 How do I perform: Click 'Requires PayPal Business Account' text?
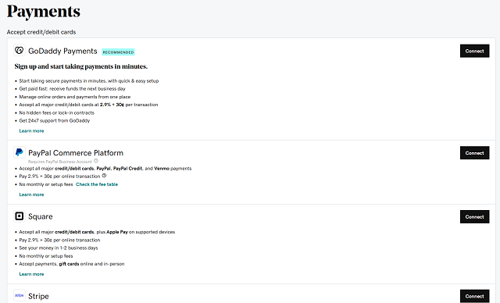click(59, 162)
